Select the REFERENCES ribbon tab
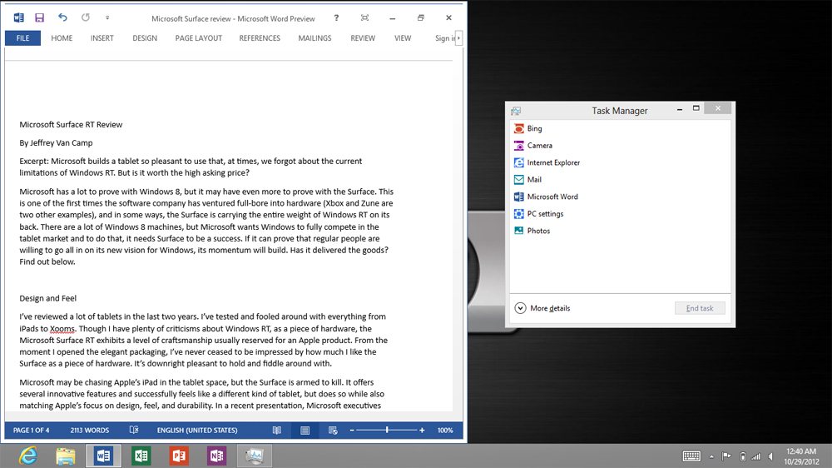This screenshot has height=468, width=832. [260, 38]
